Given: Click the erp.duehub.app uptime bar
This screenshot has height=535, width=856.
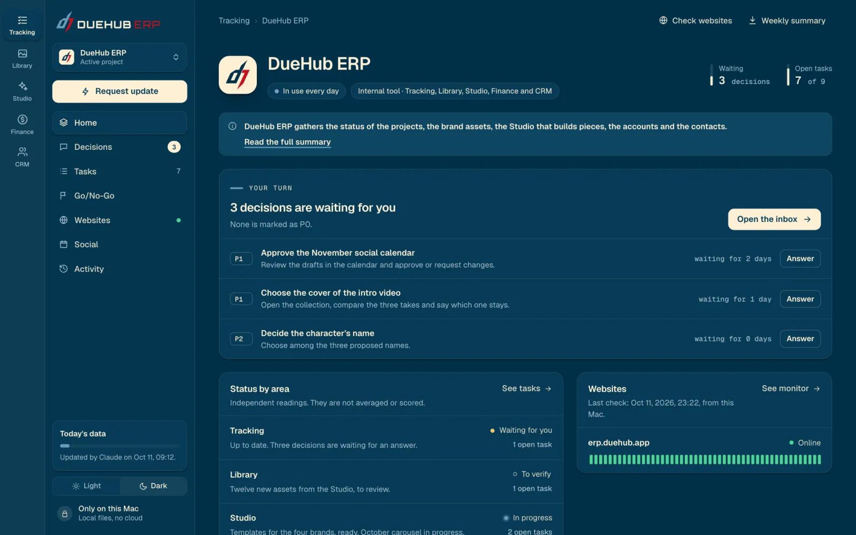Looking at the screenshot, I should 705,460.
